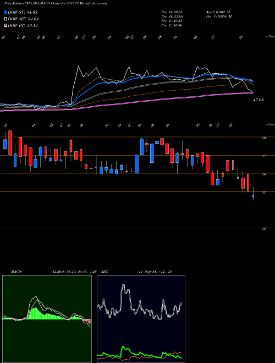Click the magenta DOW PT legend swatch
Screen dimensions: 275x363
(x=6, y=25)
